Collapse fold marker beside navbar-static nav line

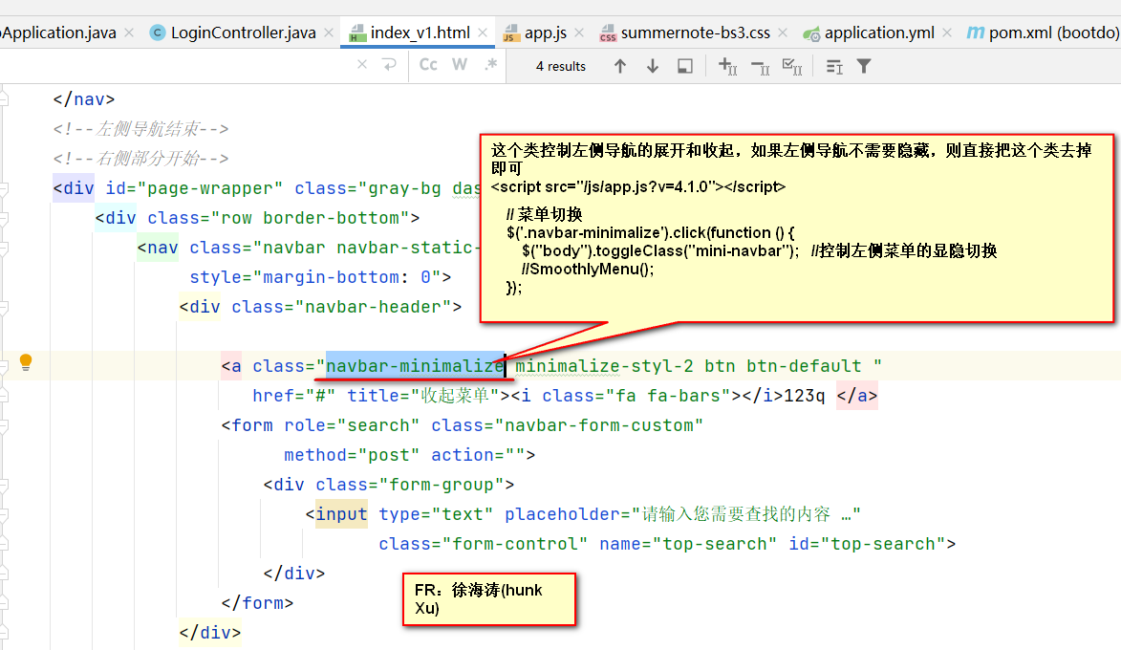coord(4,249)
